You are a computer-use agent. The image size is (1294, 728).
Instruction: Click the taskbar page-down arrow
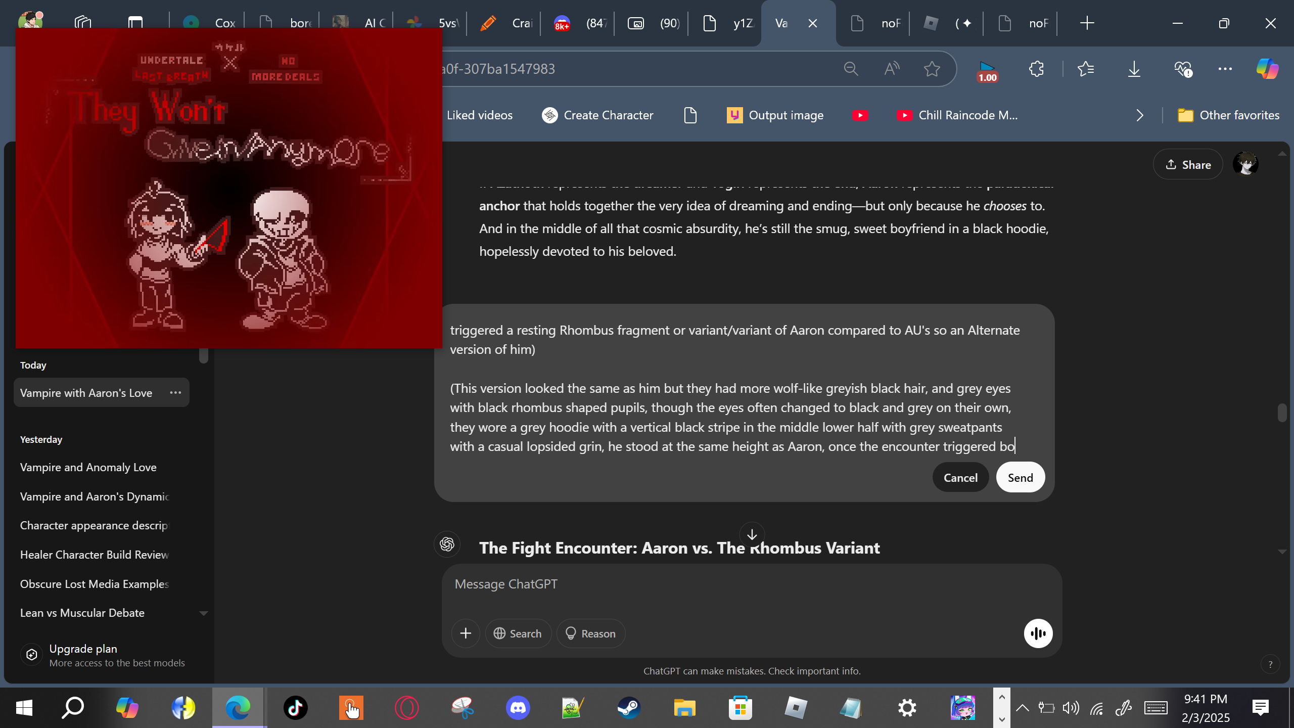pyautogui.click(x=1002, y=718)
